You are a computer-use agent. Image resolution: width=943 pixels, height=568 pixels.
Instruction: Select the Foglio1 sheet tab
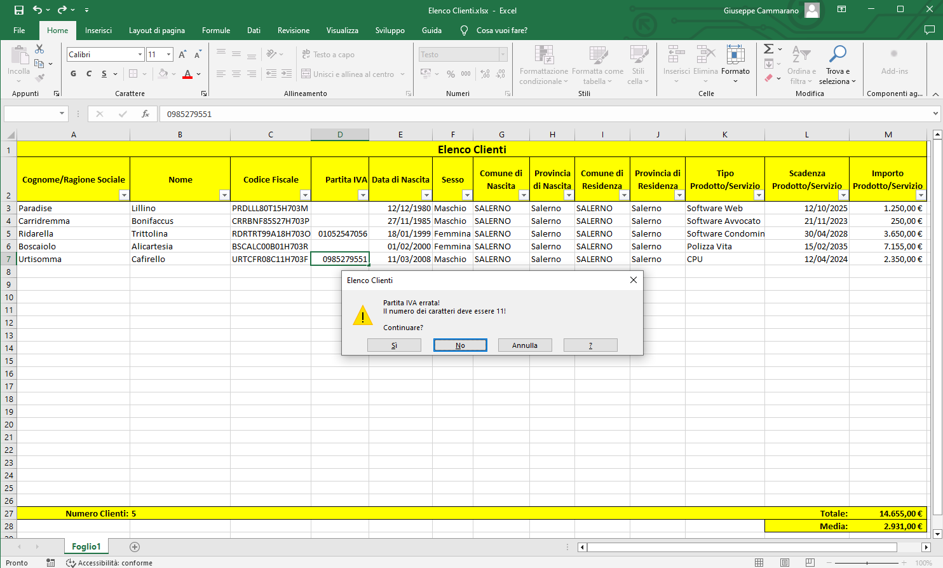click(86, 546)
